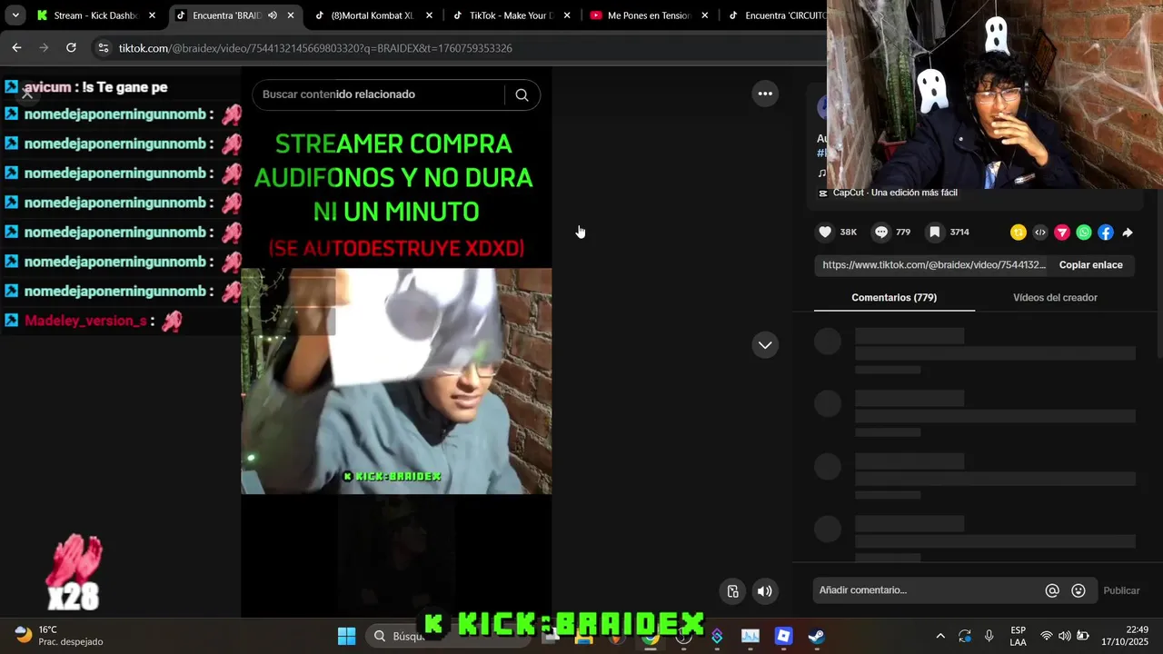Reload the page with refresh icon
Viewport: 1163px width, 654px height.
(x=71, y=48)
